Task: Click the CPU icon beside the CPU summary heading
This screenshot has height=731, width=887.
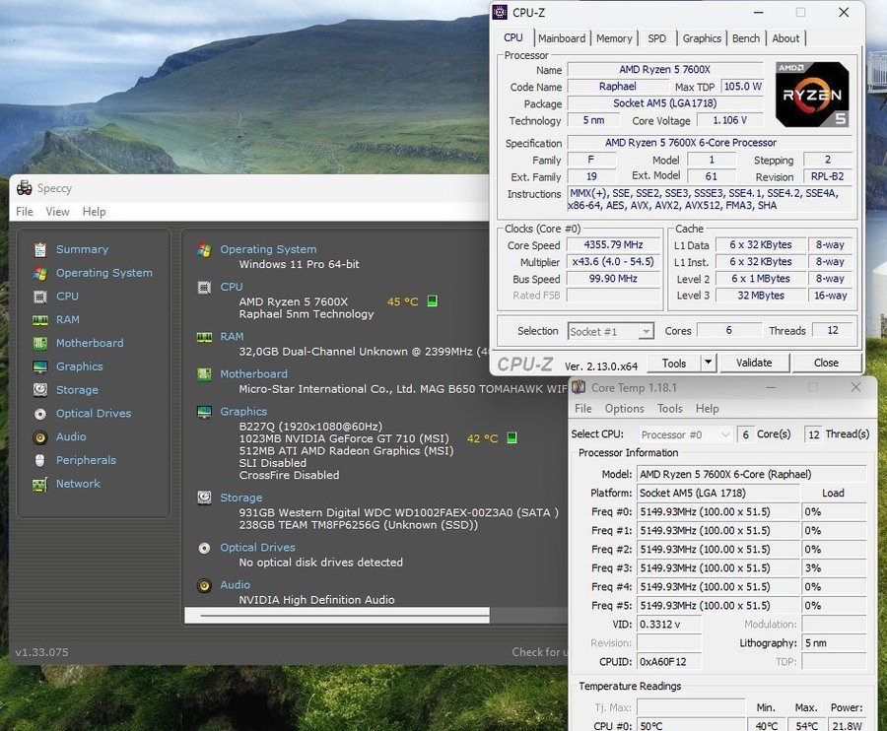Action: click(x=204, y=288)
